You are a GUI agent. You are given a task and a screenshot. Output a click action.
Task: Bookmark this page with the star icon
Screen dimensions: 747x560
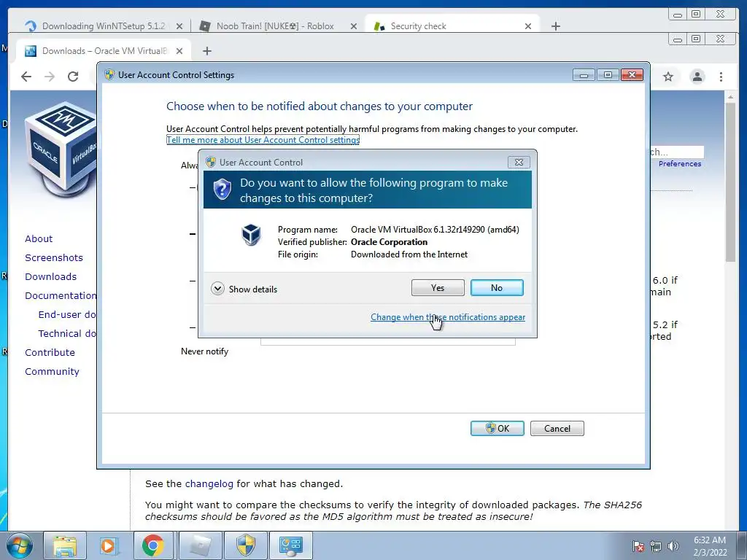coord(668,77)
